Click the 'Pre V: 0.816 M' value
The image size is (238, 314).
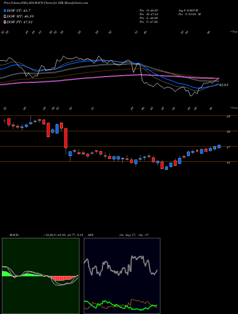click(189, 14)
